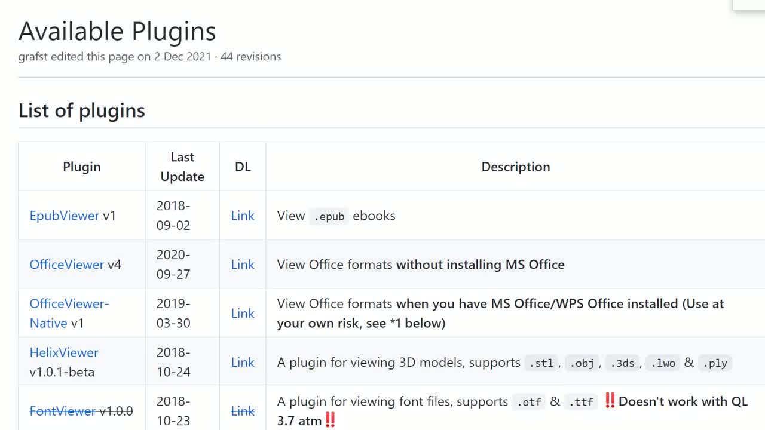Click the grafst author name

[33, 57]
